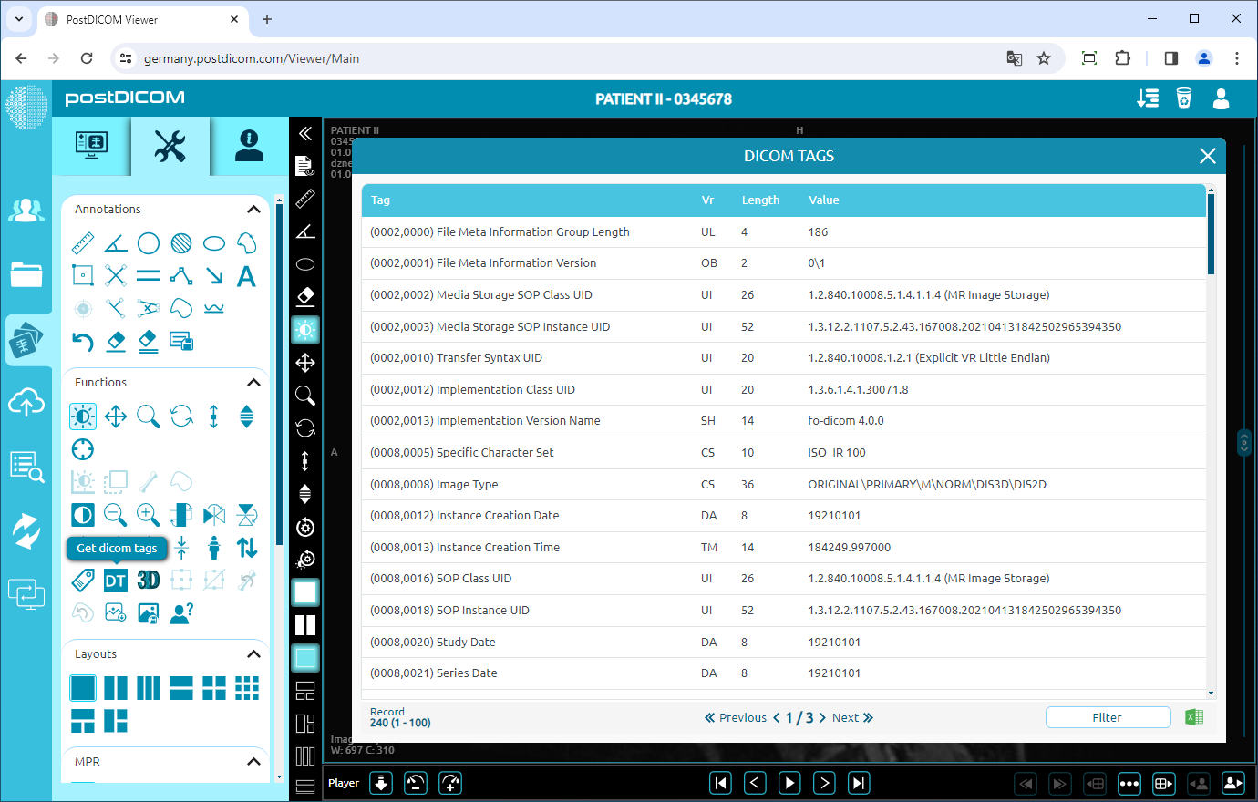
Task: Jump to the last image in player
Action: pos(858,782)
